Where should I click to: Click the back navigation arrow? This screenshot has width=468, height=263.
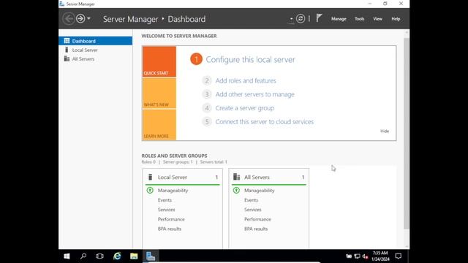click(x=68, y=18)
